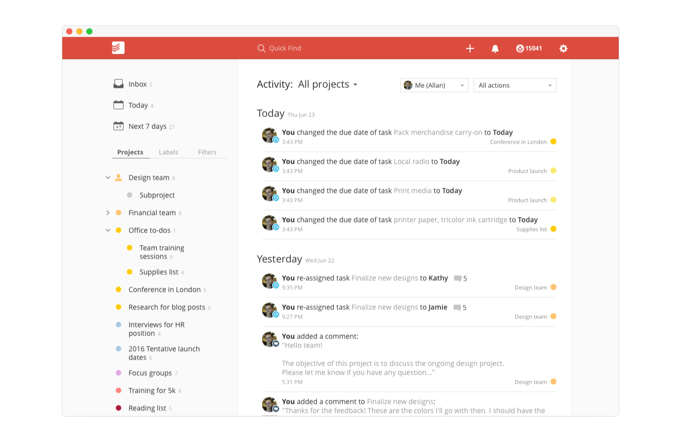Select Research for blog posts project
The image size is (681, 442).
(167, 307)
